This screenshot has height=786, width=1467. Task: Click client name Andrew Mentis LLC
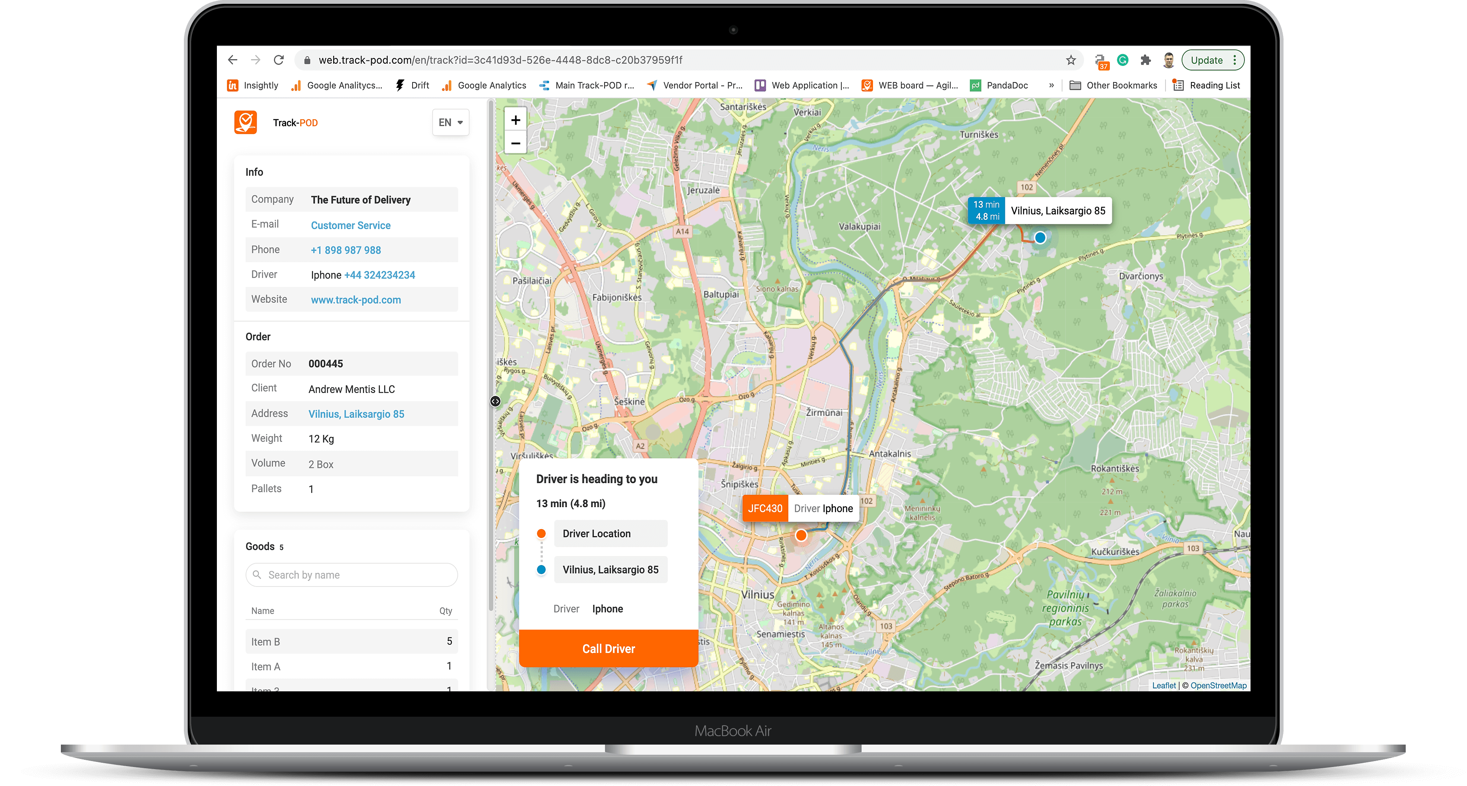coord(351,389)
